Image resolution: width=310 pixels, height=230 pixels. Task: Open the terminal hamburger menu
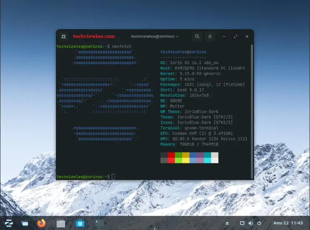coord(210,37)
